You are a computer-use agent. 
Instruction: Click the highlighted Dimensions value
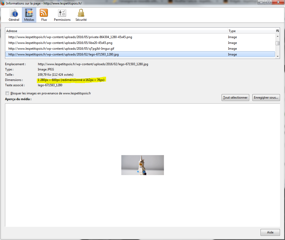point(71,80)
